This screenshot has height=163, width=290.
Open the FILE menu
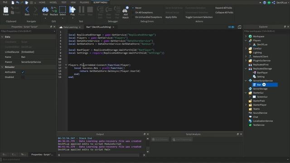tap(5, 2)
